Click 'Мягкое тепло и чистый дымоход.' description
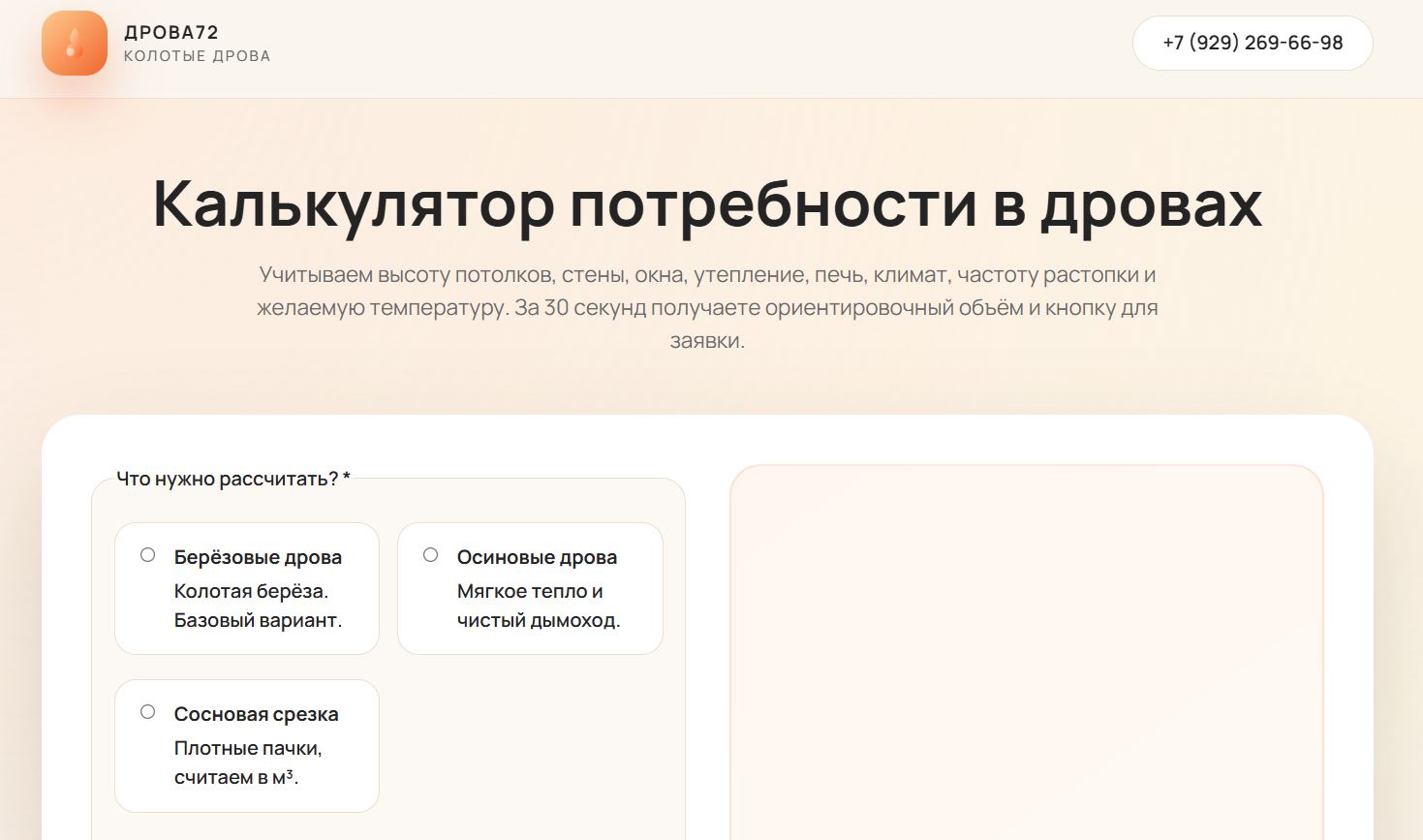Screen dimensions: 1423x840 pyautogui.click(x=538, y=606)
